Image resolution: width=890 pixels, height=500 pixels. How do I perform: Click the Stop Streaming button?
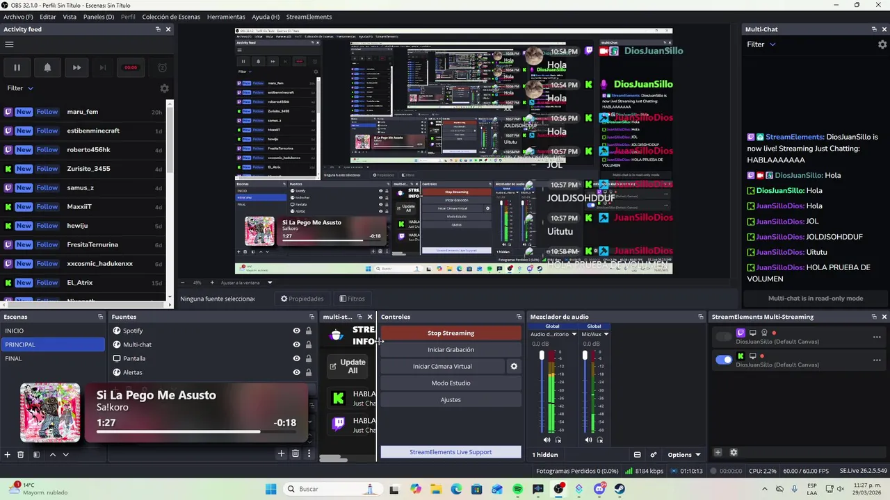[x=451, y=333]
